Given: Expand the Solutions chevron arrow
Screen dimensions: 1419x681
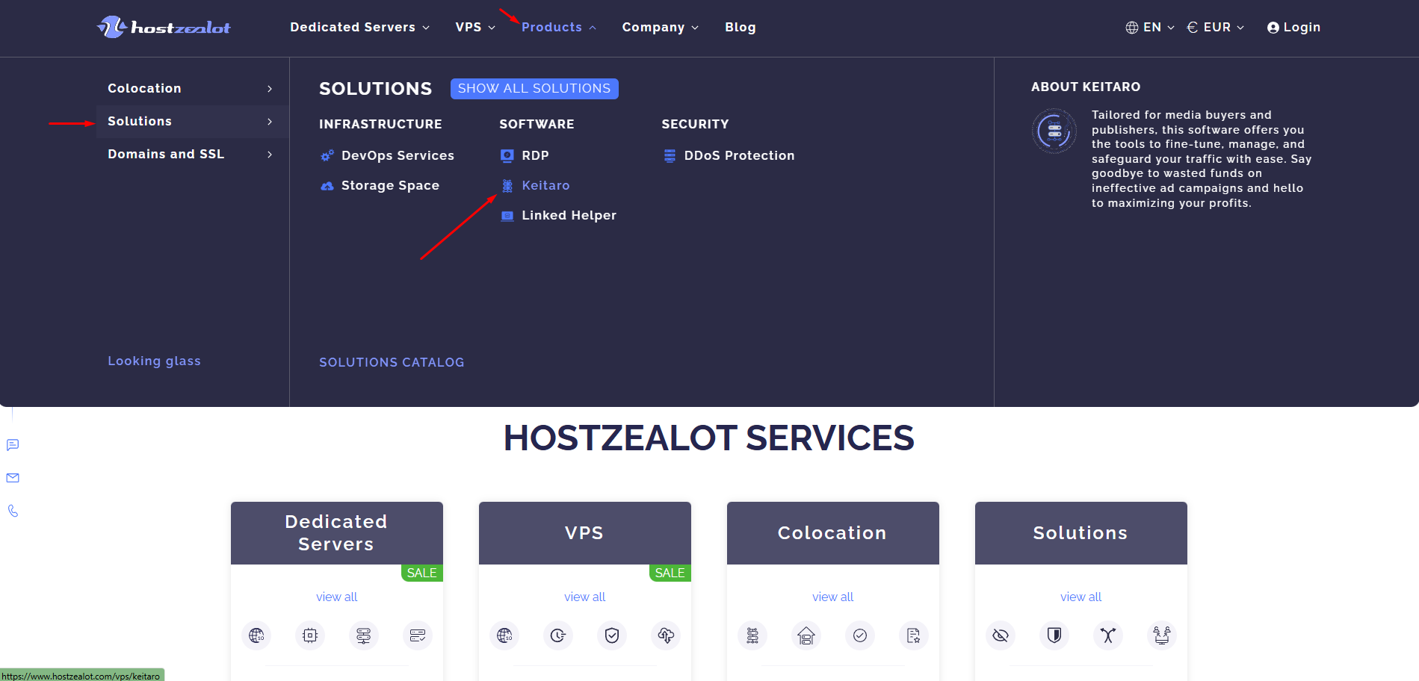Looking at the screenshot, I should [x=270, y=122].
